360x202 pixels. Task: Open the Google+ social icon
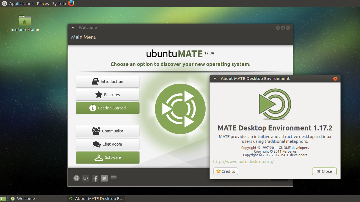tap(86, 178)
